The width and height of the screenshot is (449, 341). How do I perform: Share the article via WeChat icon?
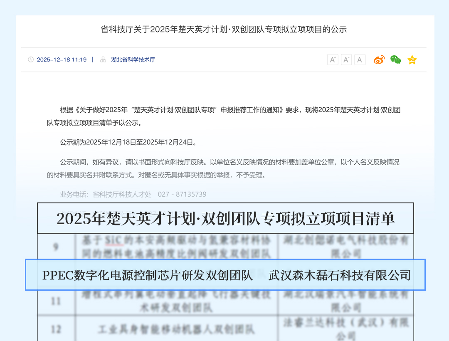[x=396, y=59]
